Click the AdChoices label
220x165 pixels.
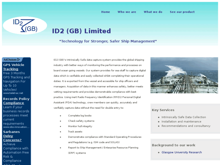(x=10, y=60)
